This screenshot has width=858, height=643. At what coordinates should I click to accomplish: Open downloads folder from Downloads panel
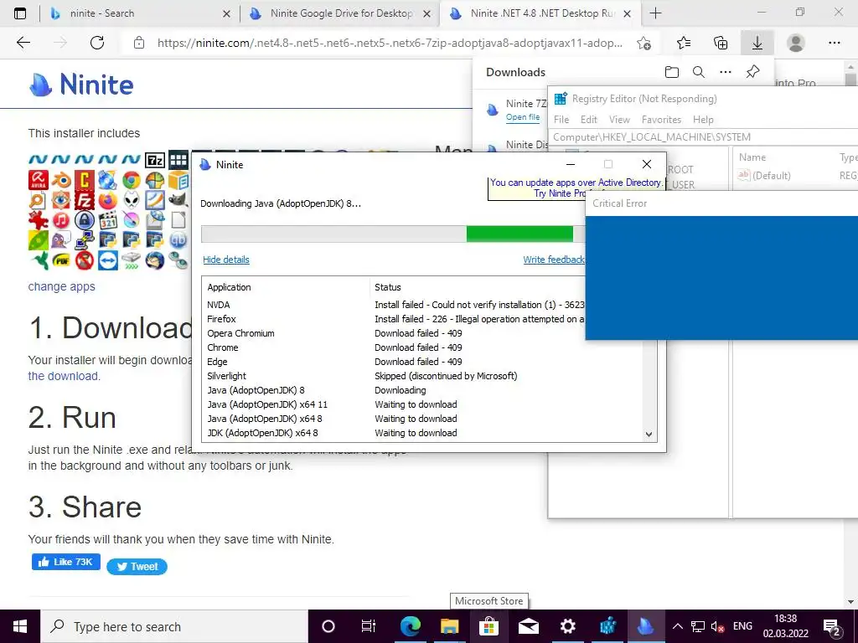(x=672, y=72)
